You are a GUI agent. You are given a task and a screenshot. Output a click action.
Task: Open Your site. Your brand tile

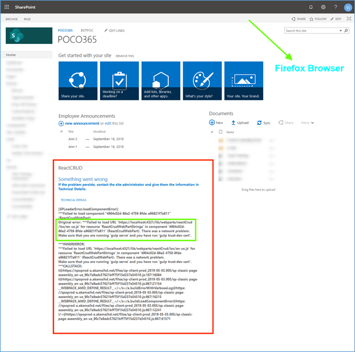click(243, 80)
